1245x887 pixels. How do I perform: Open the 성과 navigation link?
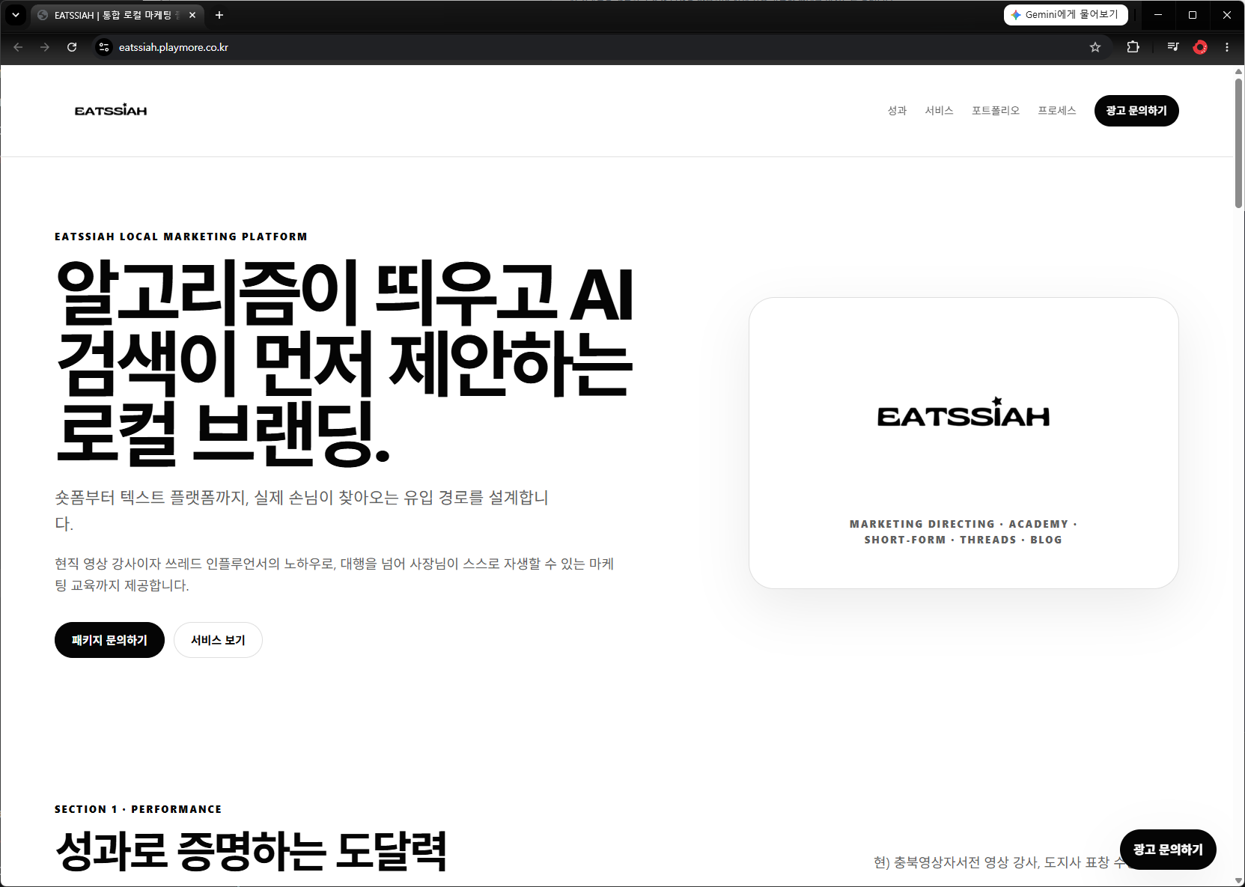897,111
